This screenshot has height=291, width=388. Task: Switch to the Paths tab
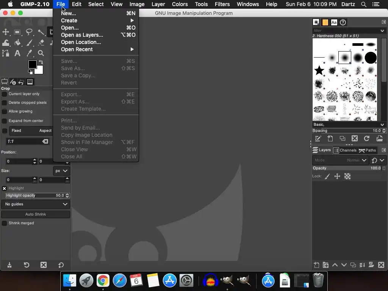368,150
